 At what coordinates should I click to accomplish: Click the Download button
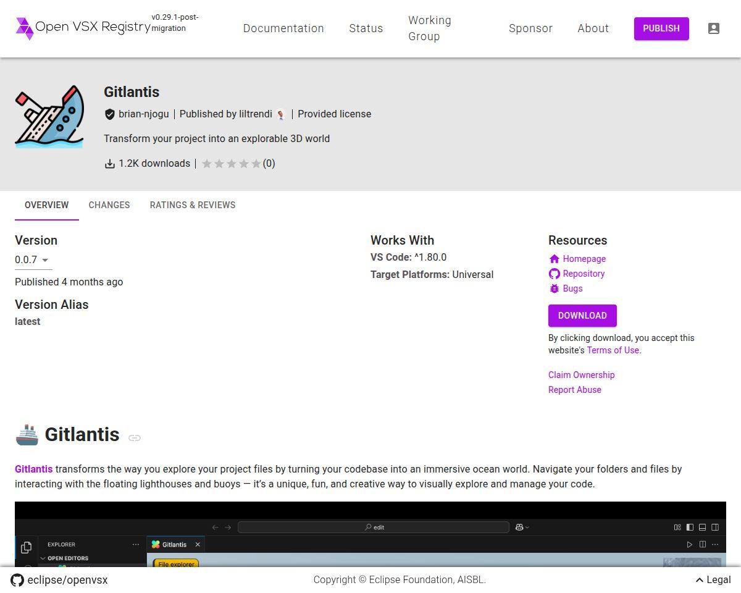click(x=582, y=316)
